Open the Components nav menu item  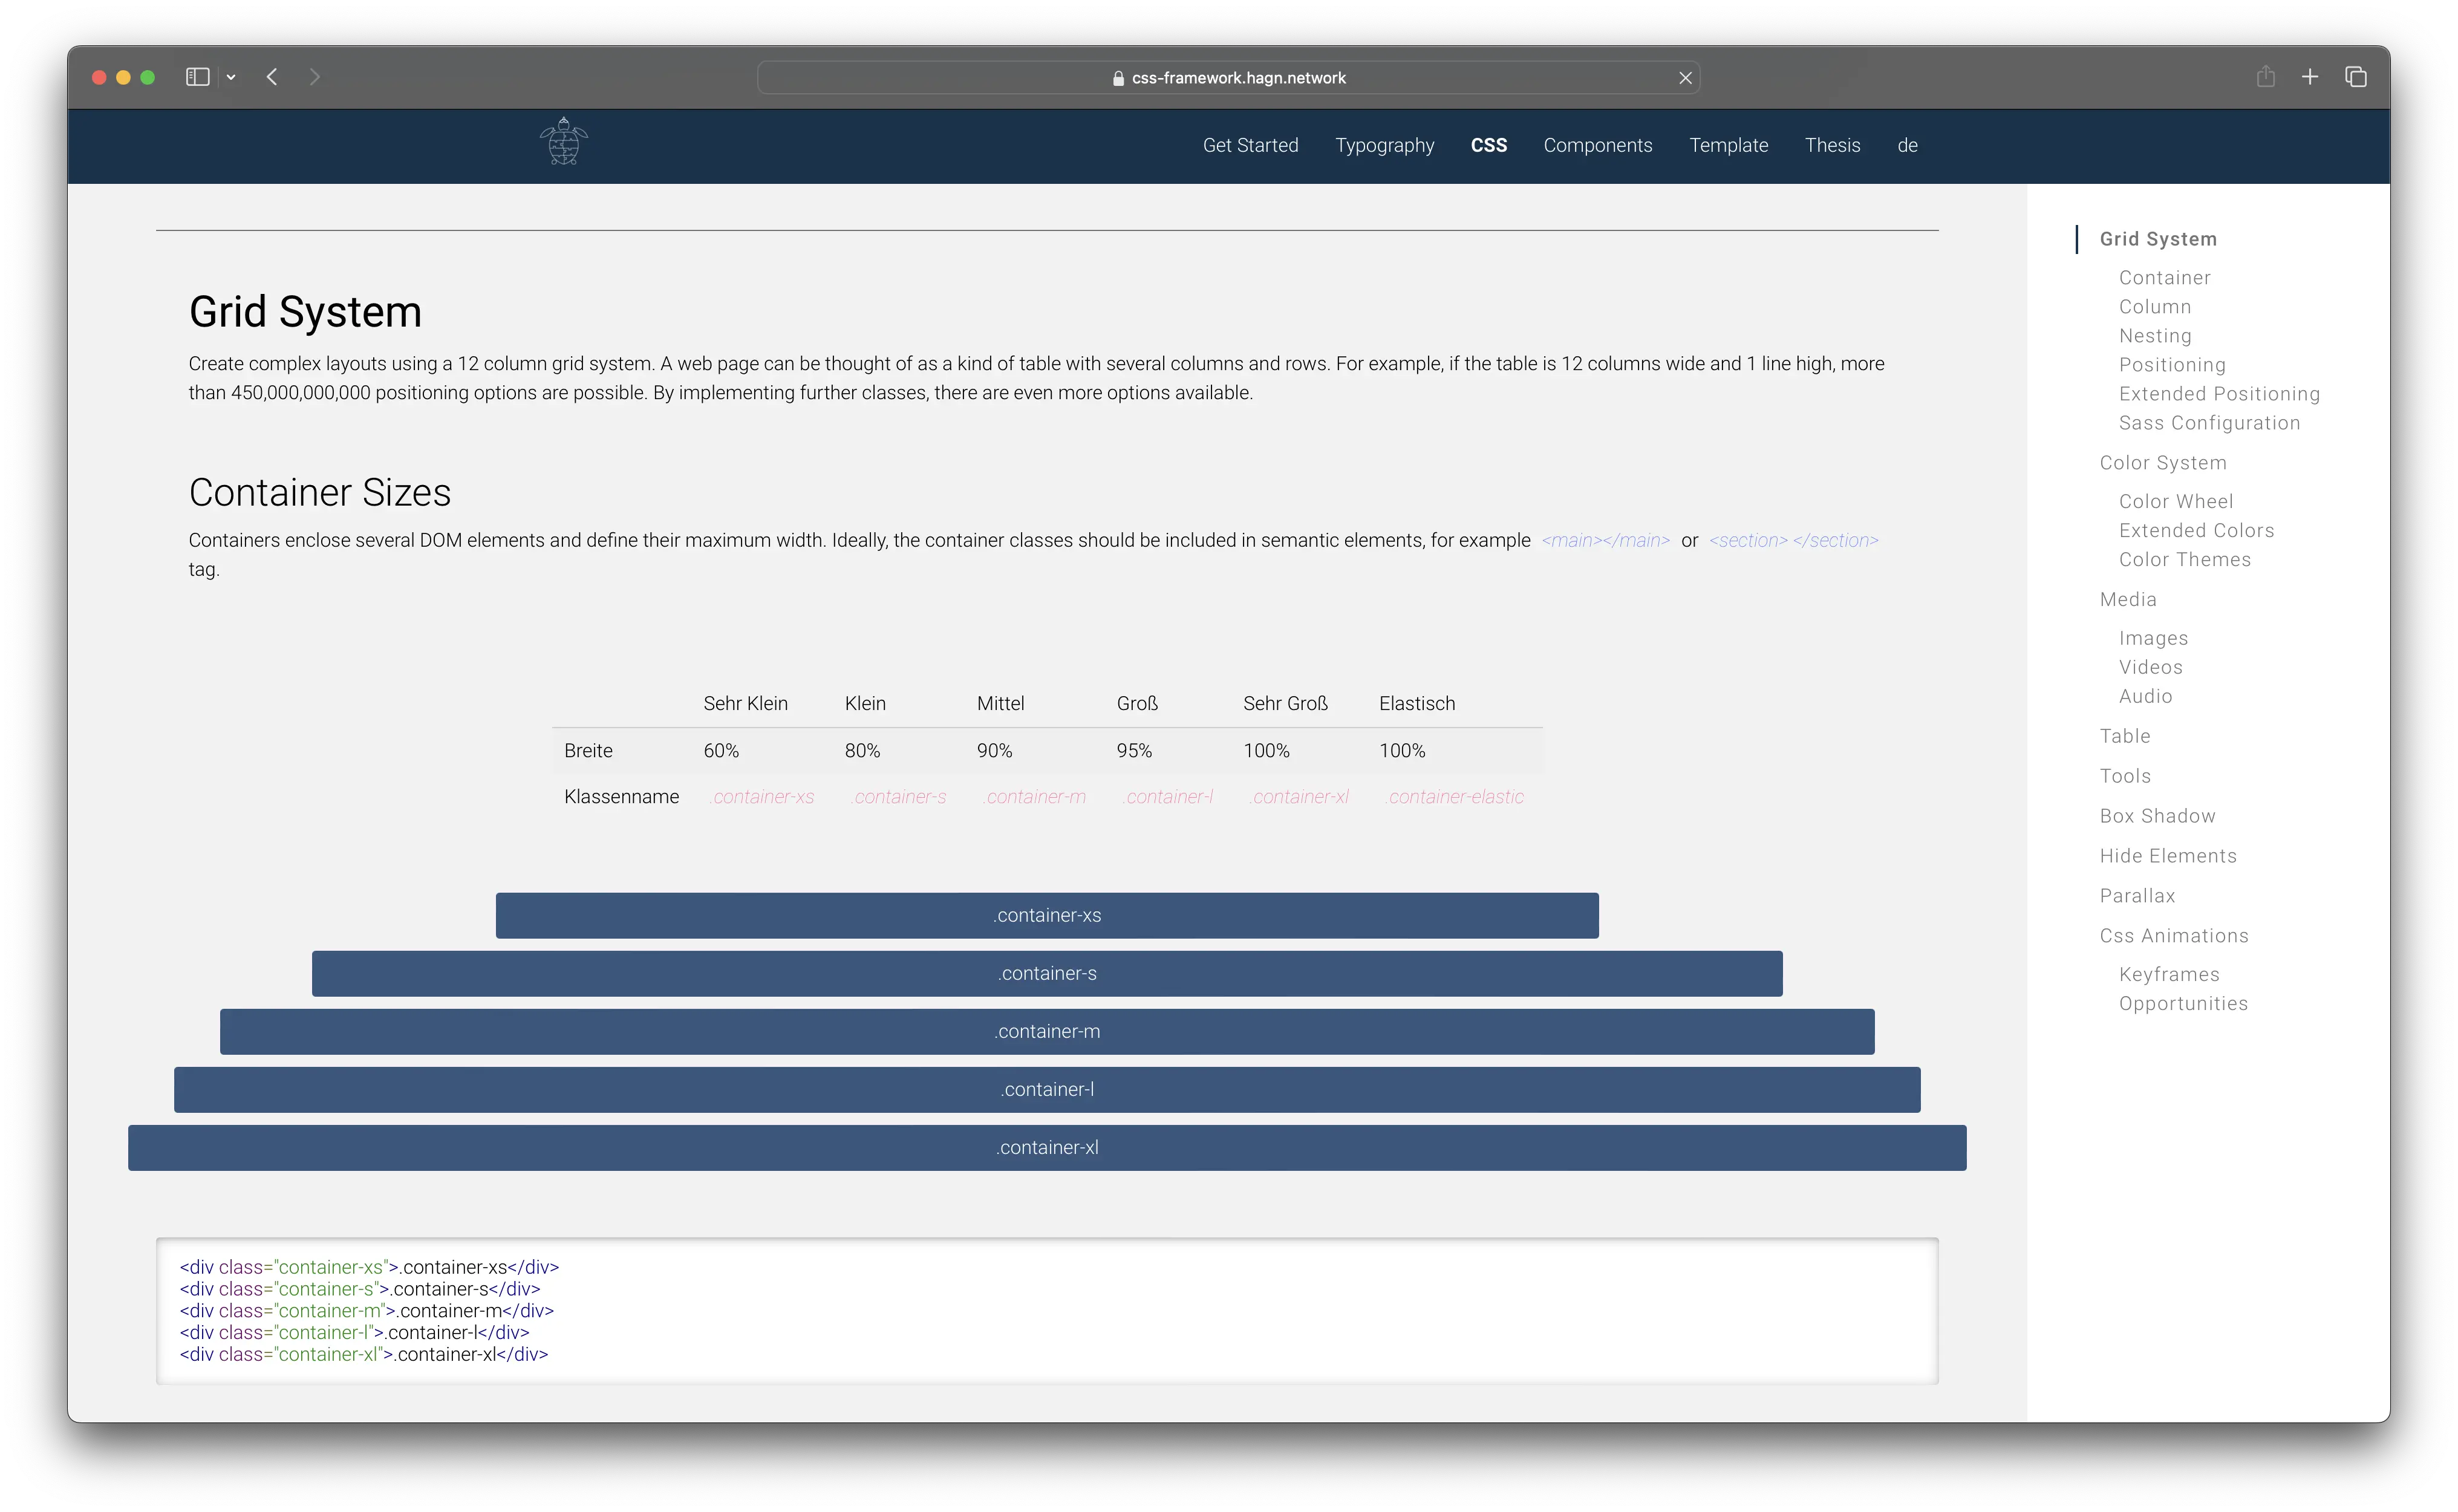(x=1597, y=145)
